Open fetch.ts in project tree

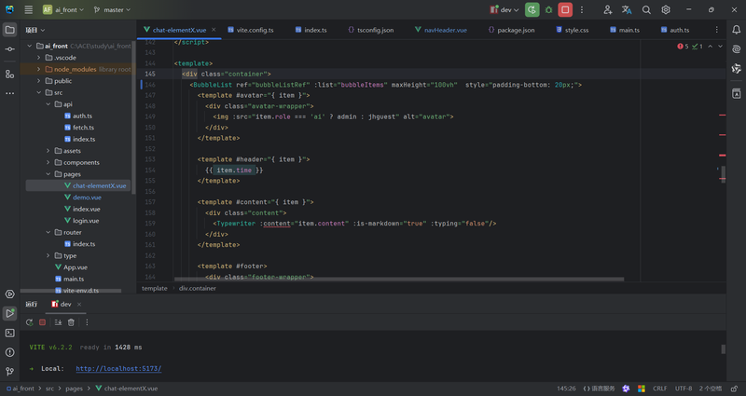83,128
